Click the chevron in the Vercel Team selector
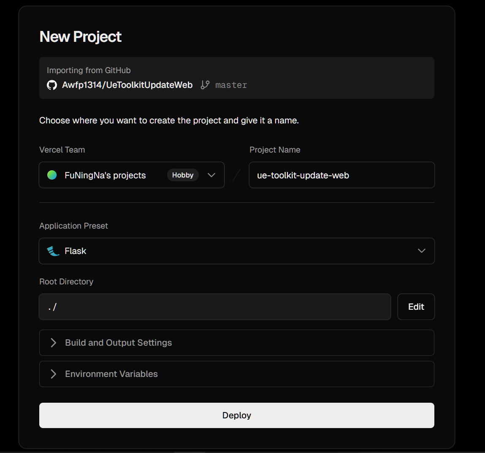485x453 pixels. [x=211, y=175]
